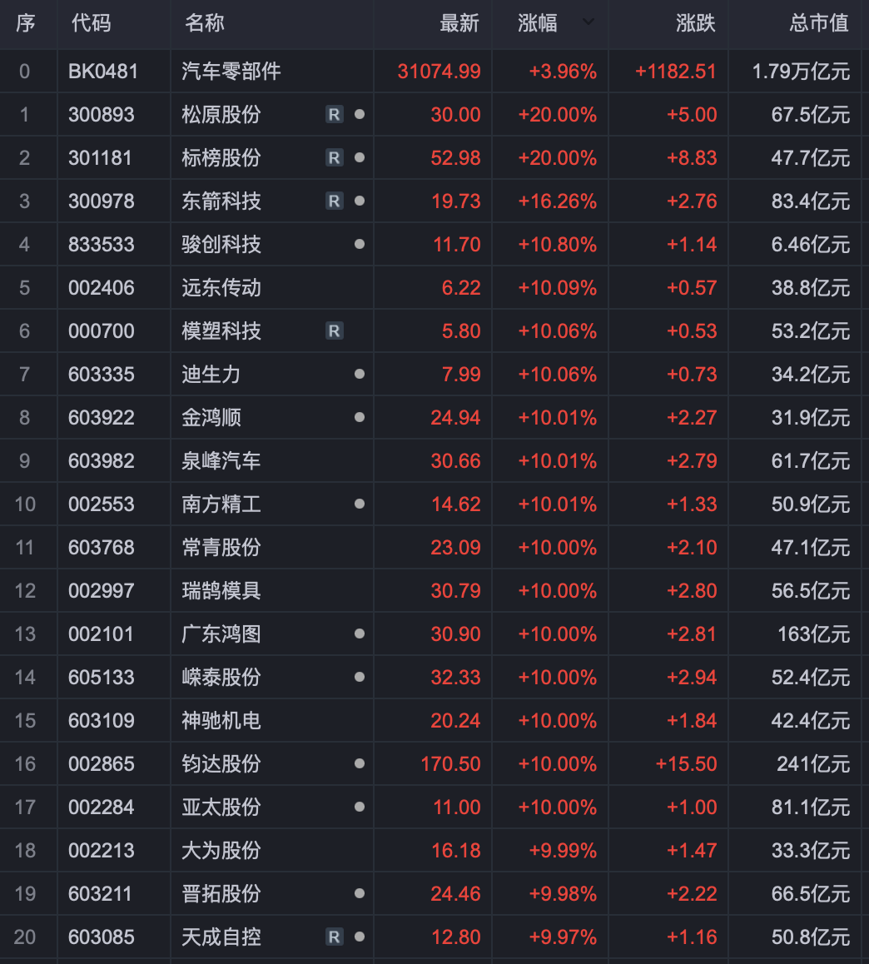Click the R badge on the 标榜股份 row
The image size is (869, 964).
pos(334,158)
